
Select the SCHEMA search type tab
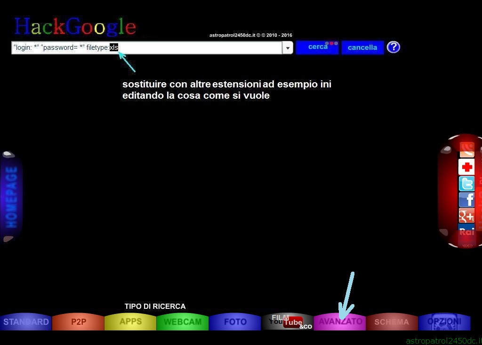[392, 321]
